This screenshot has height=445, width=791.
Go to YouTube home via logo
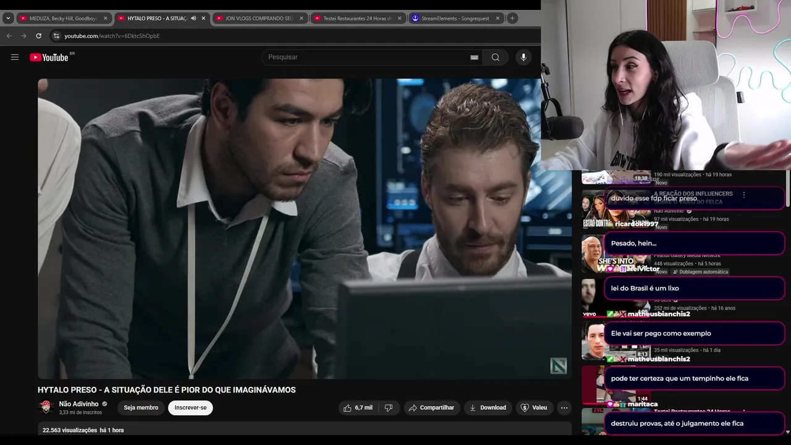49,57
